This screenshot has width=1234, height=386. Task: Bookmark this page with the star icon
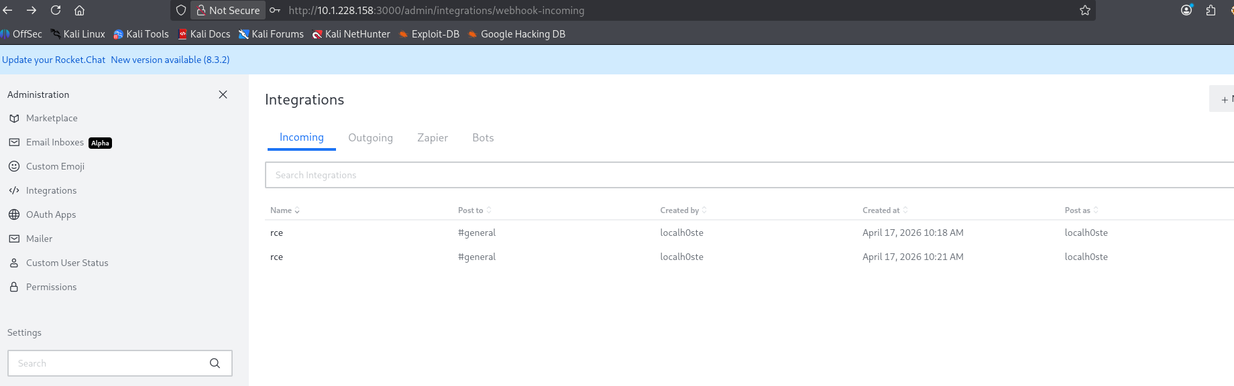click(1084, 11)
